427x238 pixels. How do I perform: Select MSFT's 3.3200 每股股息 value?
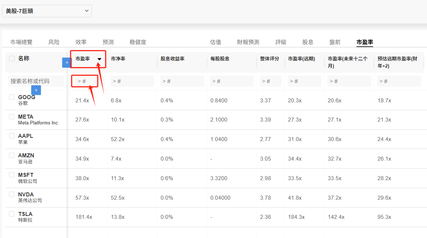219,178
